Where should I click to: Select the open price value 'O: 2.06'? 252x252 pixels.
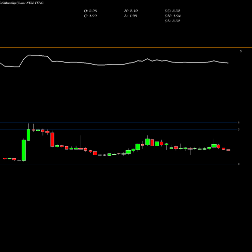[x=90, y=11]
